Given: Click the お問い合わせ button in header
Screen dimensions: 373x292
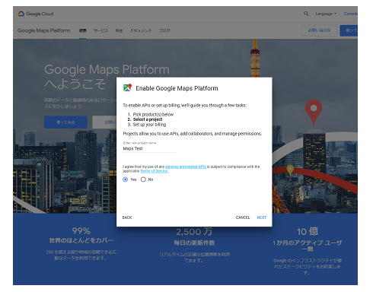Looking at the screenshot, I should 319,30.
